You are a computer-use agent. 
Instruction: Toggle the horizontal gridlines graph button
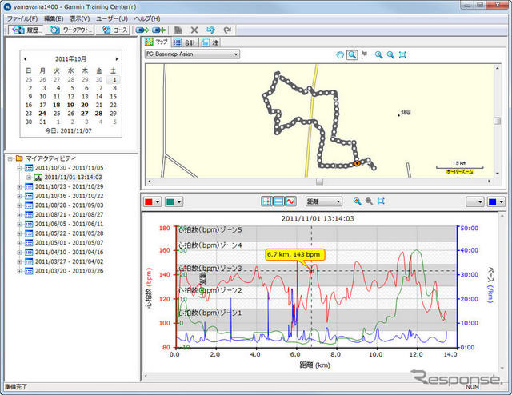(279, 201)
